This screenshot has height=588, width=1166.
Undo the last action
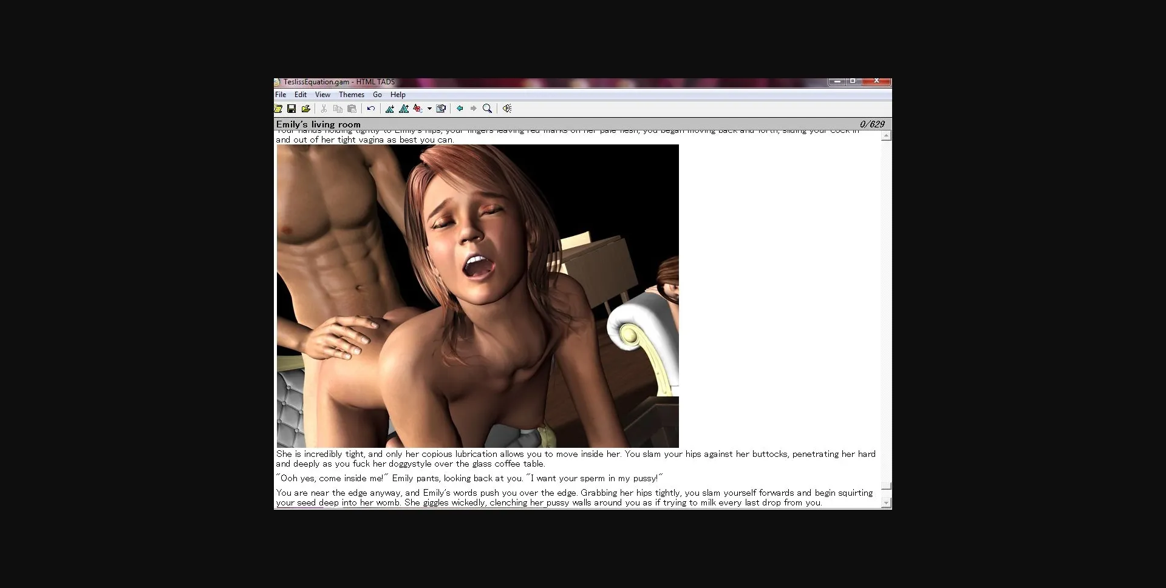pyautogui.click(x=371, y=108)
